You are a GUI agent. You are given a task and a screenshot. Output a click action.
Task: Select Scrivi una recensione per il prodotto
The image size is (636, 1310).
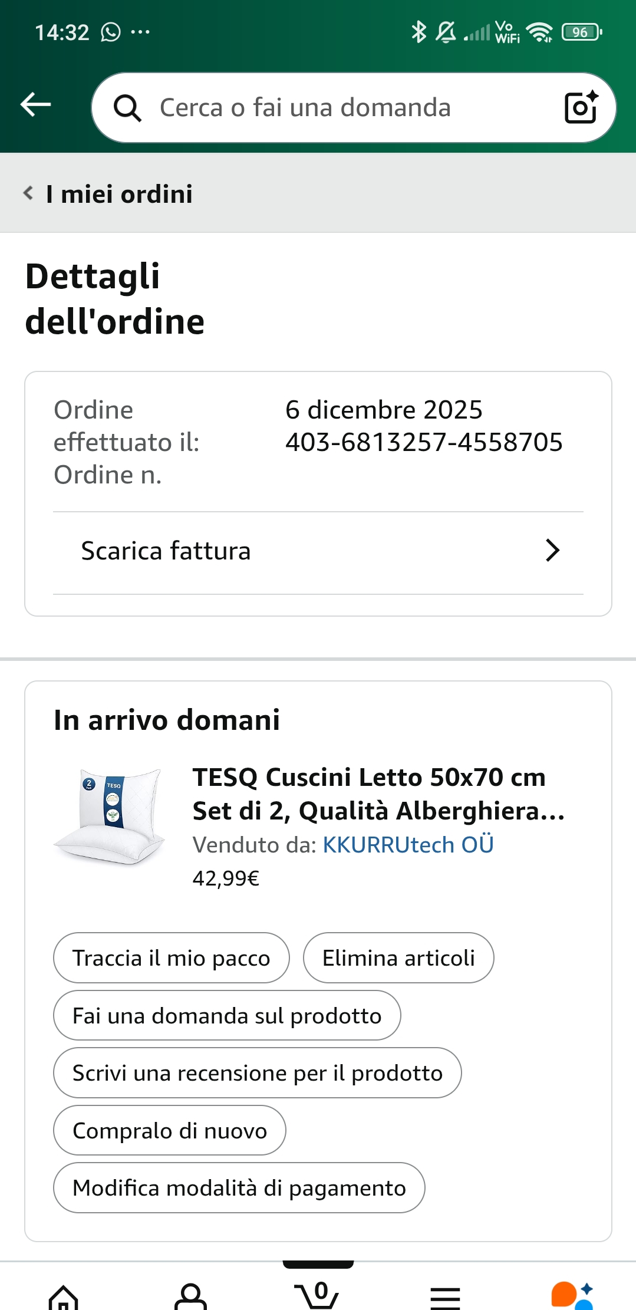257,1073
